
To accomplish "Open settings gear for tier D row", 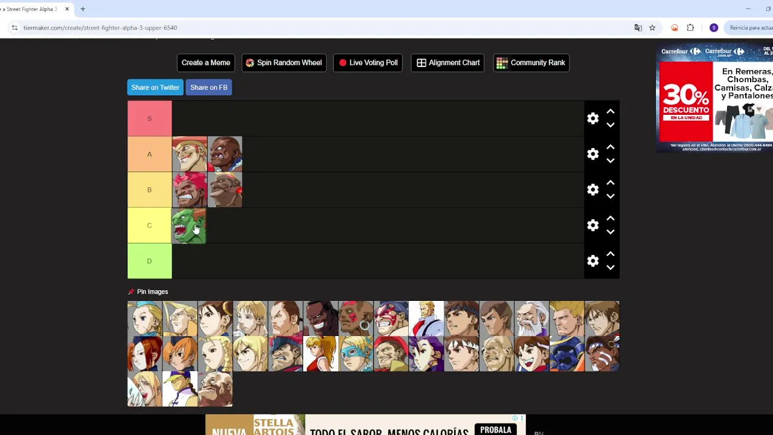I will pos(593,261).
